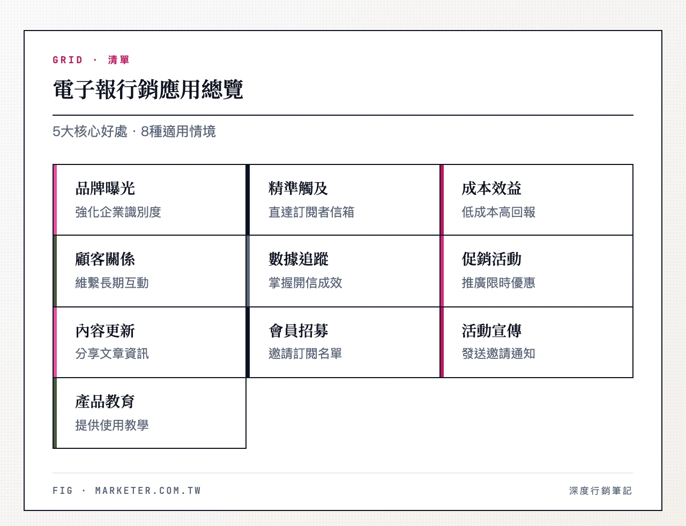The width and height of the screenshot is (686, 526).
Task: Click the 會員招募 card heading
Action: click(x=299, y=331)
